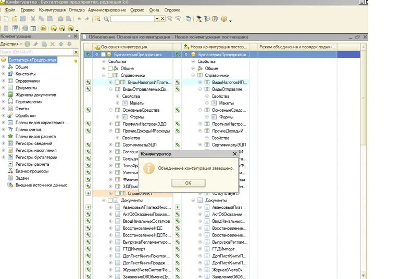The height and width of the screenshot is (279, 400).
Task: Click the New document toolbar icon
Action: tap(6, 19)
